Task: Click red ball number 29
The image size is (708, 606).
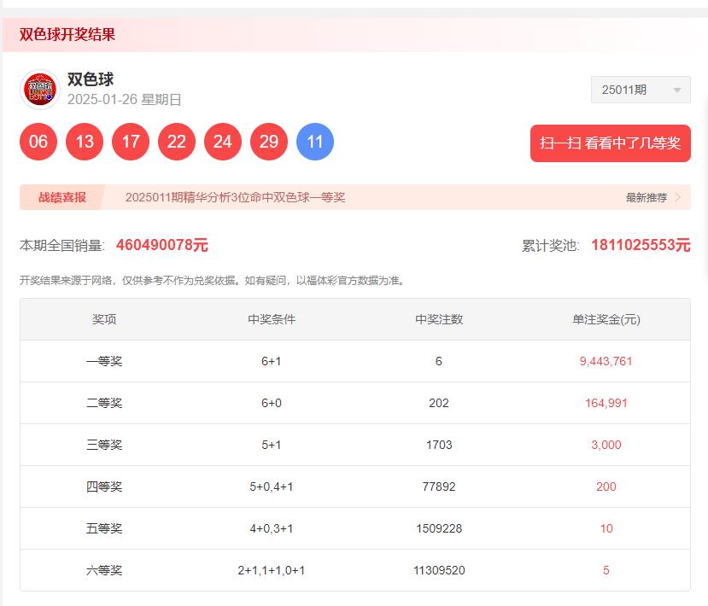Action: (269, 142)
